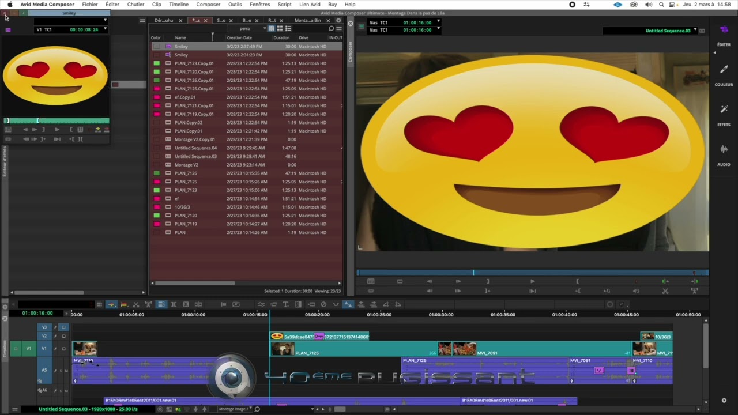
Task: Open the COULEUR color correction workspace
Action: (x=724, y=75)
